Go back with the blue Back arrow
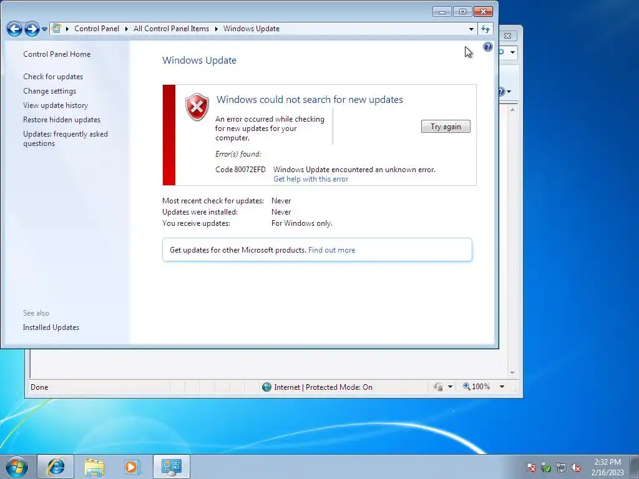 click(x=14, y=29)
